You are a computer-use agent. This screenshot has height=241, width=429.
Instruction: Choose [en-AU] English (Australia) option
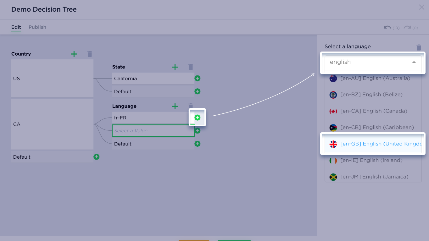click(x=373, y=78)
